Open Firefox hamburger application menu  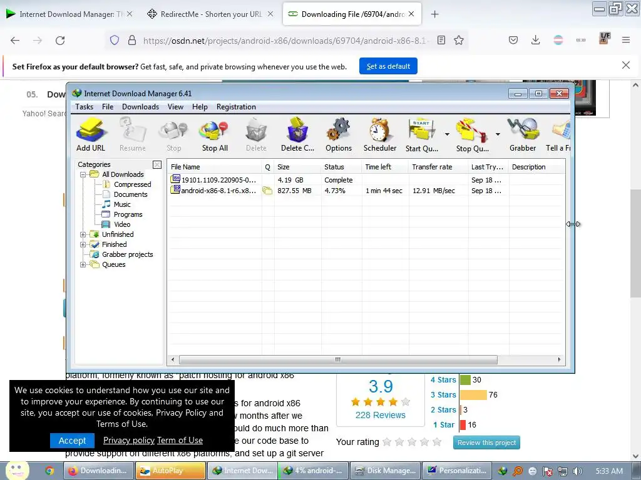pyautogui.click(x=625, y=40)
